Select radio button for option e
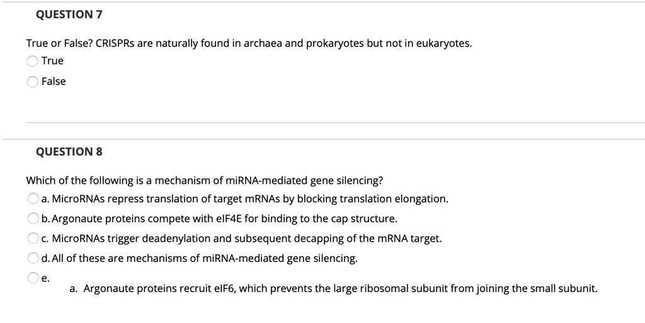Image resolution: width=645 pixels, height=323 pixels. click(33, 278)
